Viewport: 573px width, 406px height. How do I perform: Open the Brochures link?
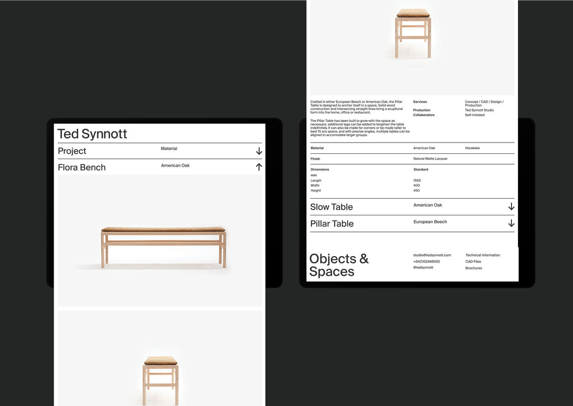click(474, 268)
